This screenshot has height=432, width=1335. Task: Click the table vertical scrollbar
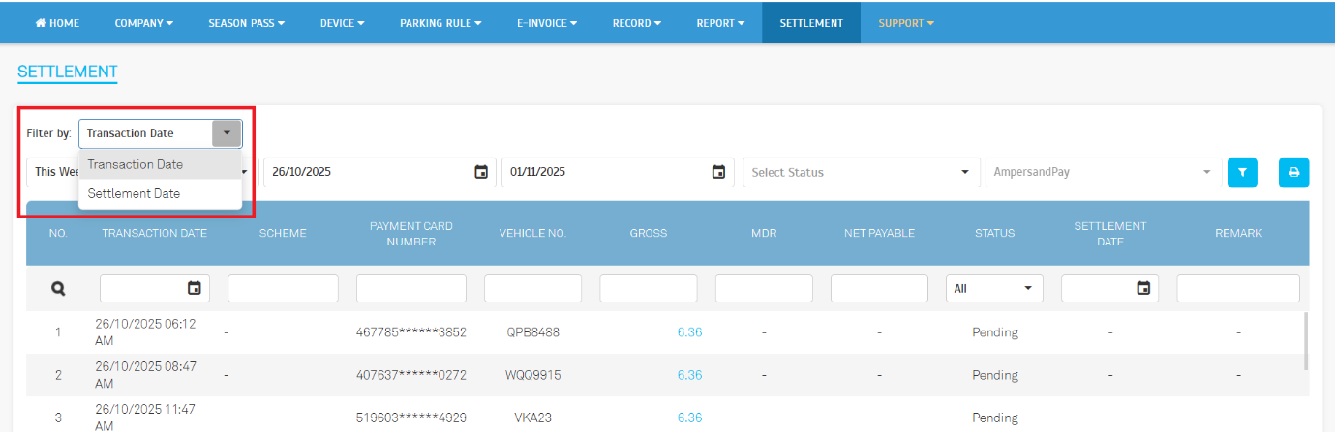pyautogui.click(x=1306, y=340)
